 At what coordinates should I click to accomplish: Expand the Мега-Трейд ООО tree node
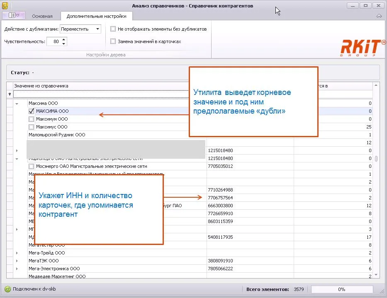click(17, 253)
